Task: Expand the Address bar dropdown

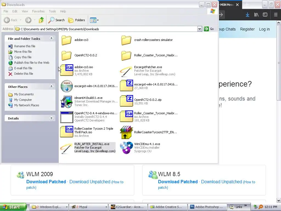Action: point(199,29)
